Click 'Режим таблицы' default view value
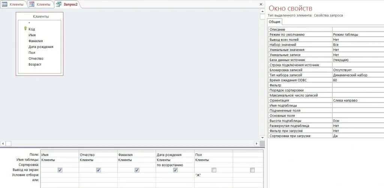 [358, 34]
